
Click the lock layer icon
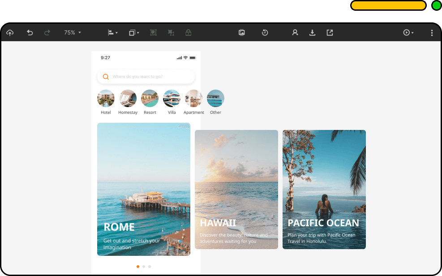click(x=189, y=33)
